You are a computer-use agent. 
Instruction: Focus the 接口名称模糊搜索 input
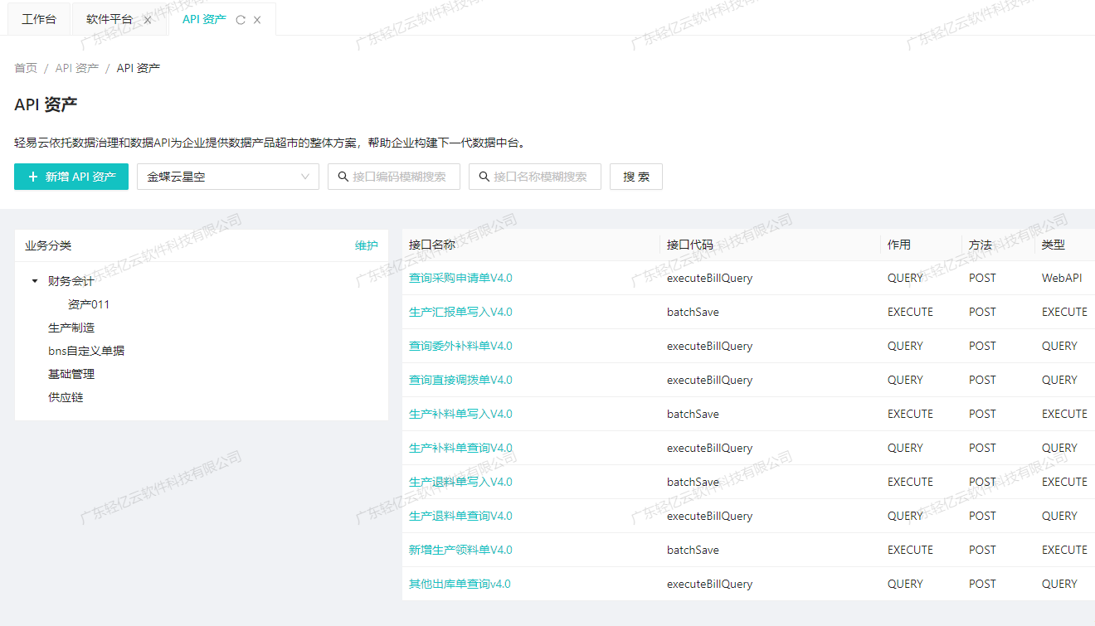[535, 177]
